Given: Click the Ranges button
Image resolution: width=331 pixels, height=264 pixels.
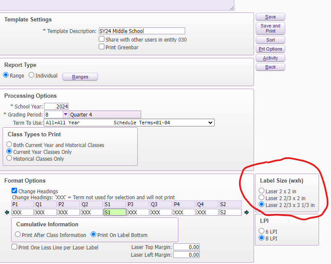Looking at the screenshot, I should [x=80, y=77].
